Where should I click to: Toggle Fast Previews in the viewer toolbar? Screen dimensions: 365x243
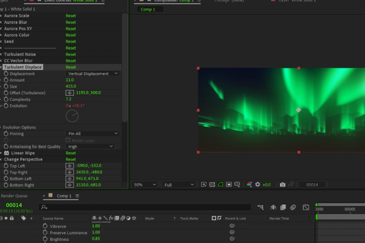click(204, 185)
